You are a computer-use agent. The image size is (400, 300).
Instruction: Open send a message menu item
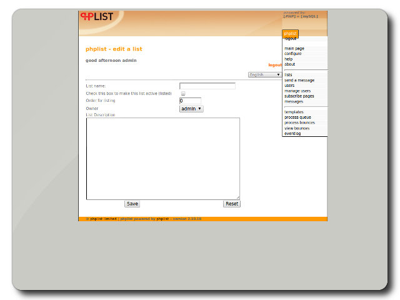pos(299,80)
